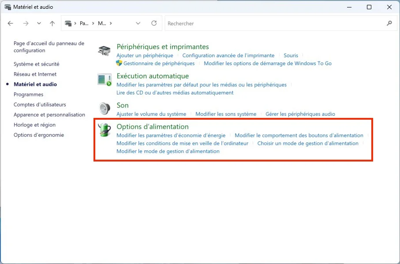
Task: Expand the address bar history dropdown
Action: (x=138, y=23)
